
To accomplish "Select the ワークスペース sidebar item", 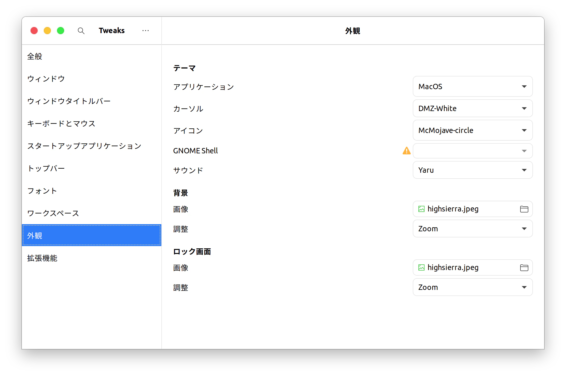I will tap(92, 213).
